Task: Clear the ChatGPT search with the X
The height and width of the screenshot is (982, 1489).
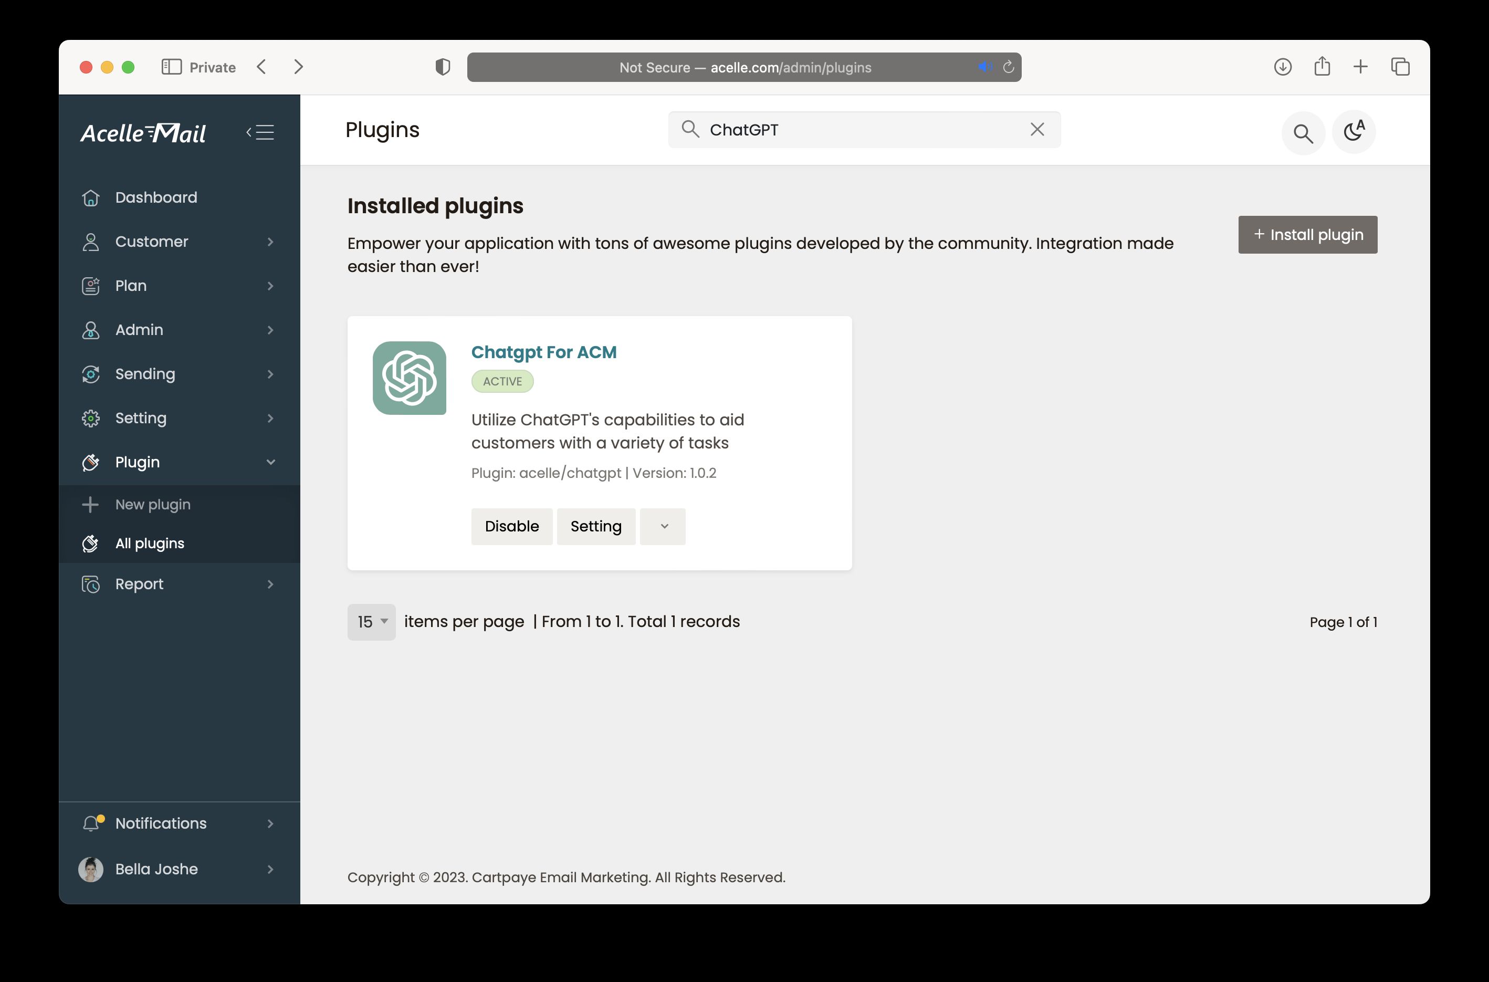Action: pyautogui.click(x=1037, y=130)
